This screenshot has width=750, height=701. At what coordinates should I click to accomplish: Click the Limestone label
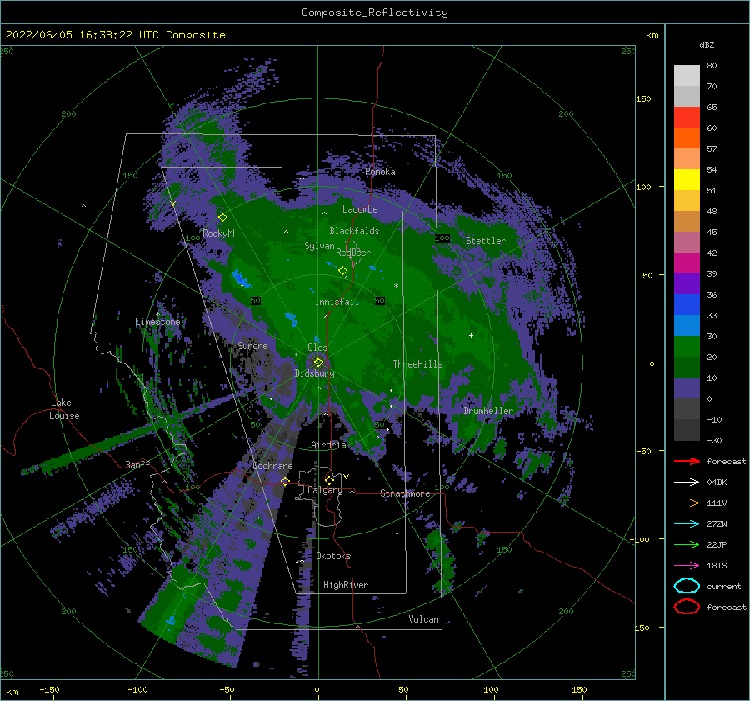[157, 322]
